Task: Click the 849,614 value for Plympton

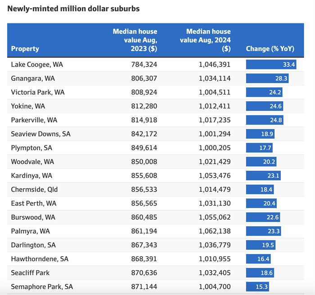Action: click(x=144, y=148)
